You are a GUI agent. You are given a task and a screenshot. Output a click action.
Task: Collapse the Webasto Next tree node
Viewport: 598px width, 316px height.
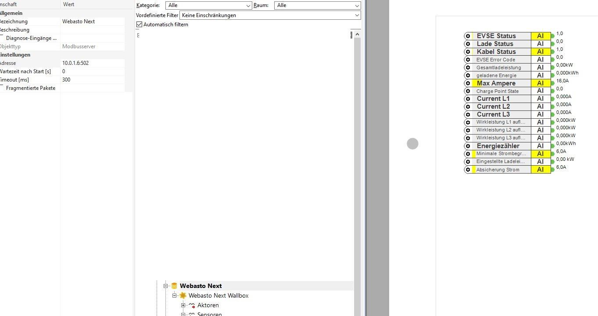click(x=166, y=286)
